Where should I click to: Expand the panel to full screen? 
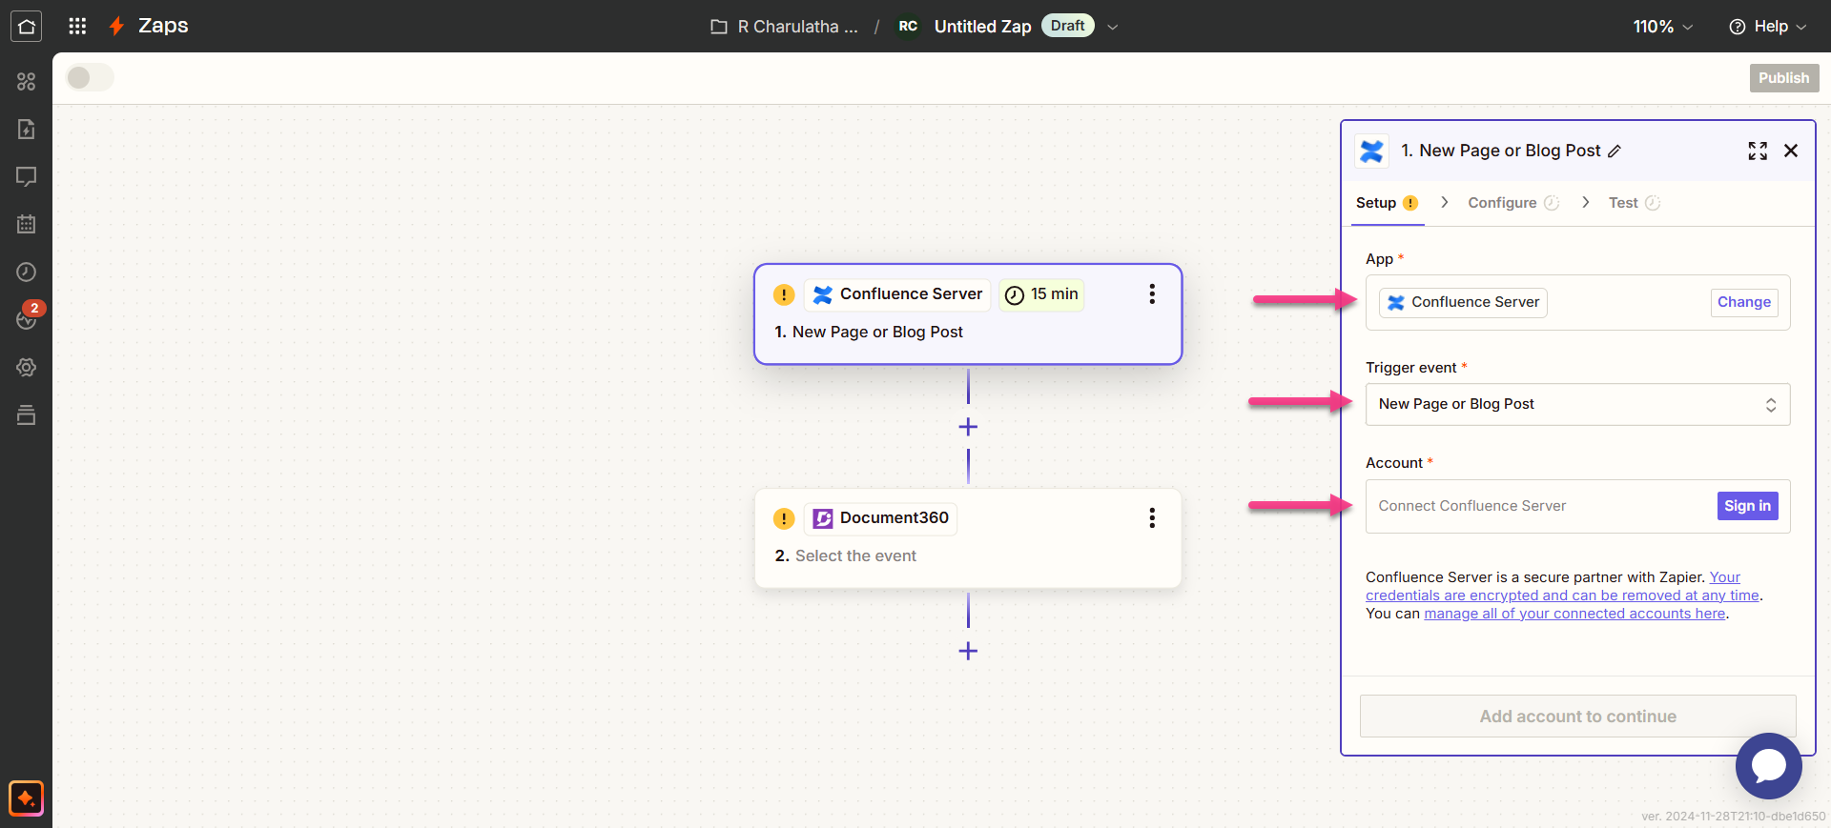coord(1758,151)
